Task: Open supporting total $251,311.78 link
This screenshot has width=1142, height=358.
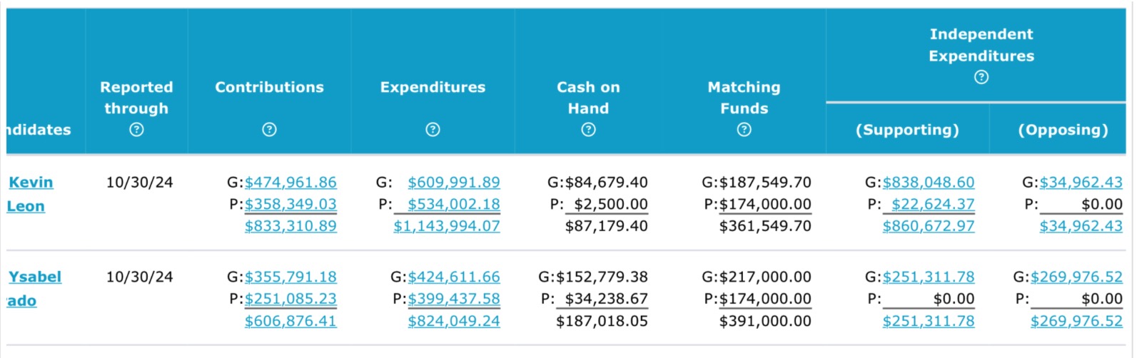Action: [929, 321]
